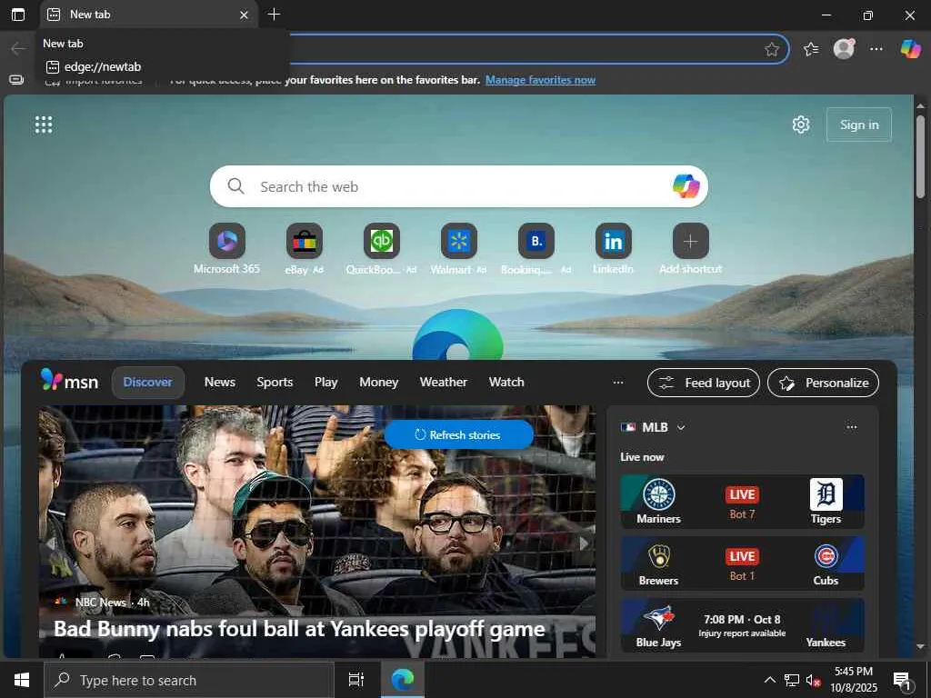Open the Tab actions menu icon
Screen dimensions: 931x698
click(x=18, y=15)
